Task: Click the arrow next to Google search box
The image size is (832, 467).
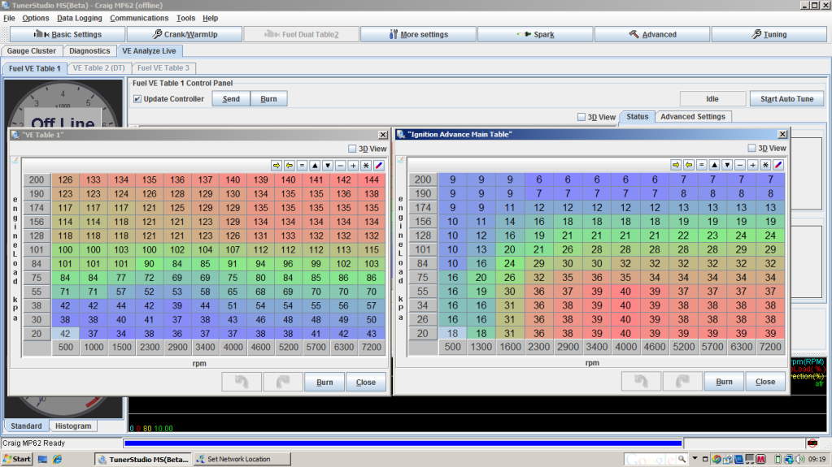Action: pos(695,459)
